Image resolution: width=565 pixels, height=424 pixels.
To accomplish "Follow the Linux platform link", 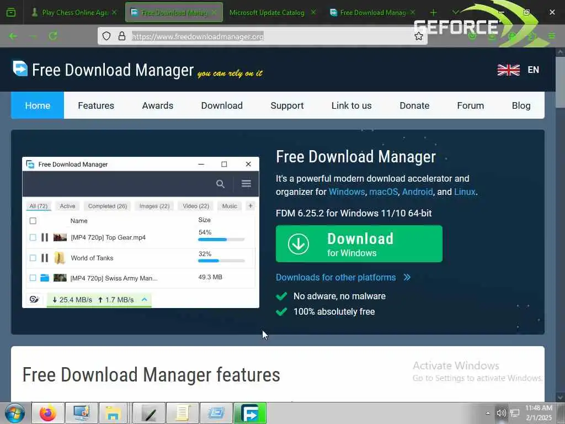I will pyautogui.click(x=465, y=192).
